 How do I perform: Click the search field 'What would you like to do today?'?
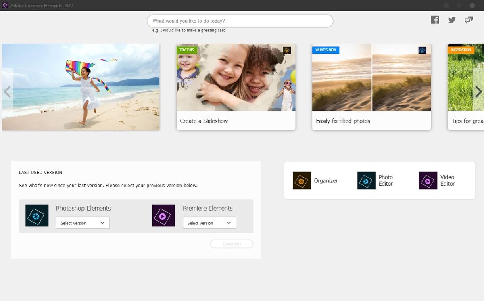click(240, 21)
